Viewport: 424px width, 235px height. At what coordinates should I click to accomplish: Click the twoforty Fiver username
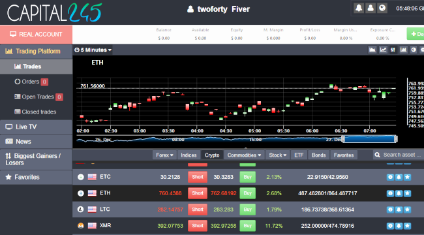224,9
